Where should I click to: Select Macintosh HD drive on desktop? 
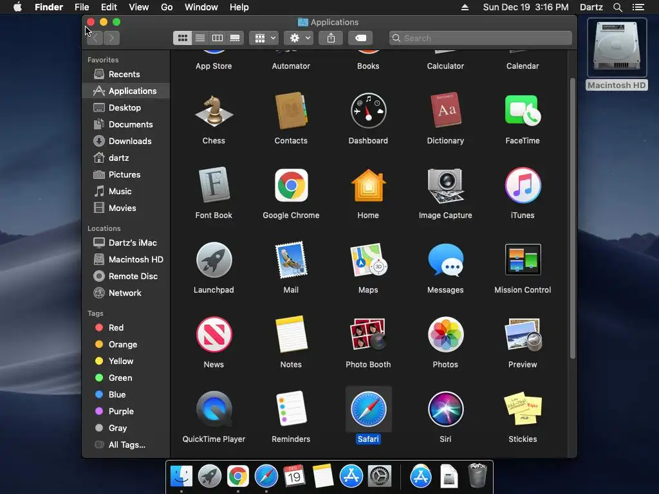coord(617,54)
